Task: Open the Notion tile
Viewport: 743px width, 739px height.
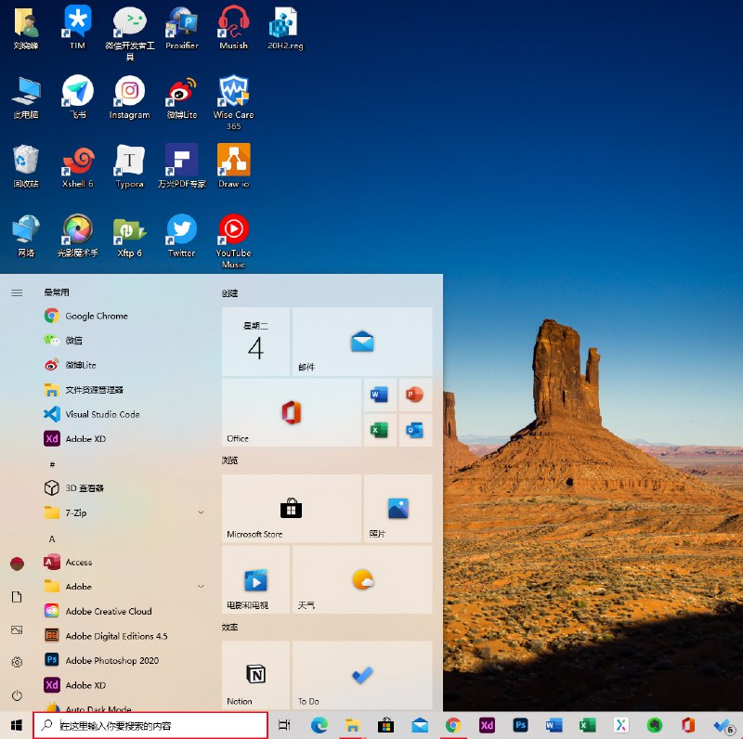Action: click(x=255, y=674)
